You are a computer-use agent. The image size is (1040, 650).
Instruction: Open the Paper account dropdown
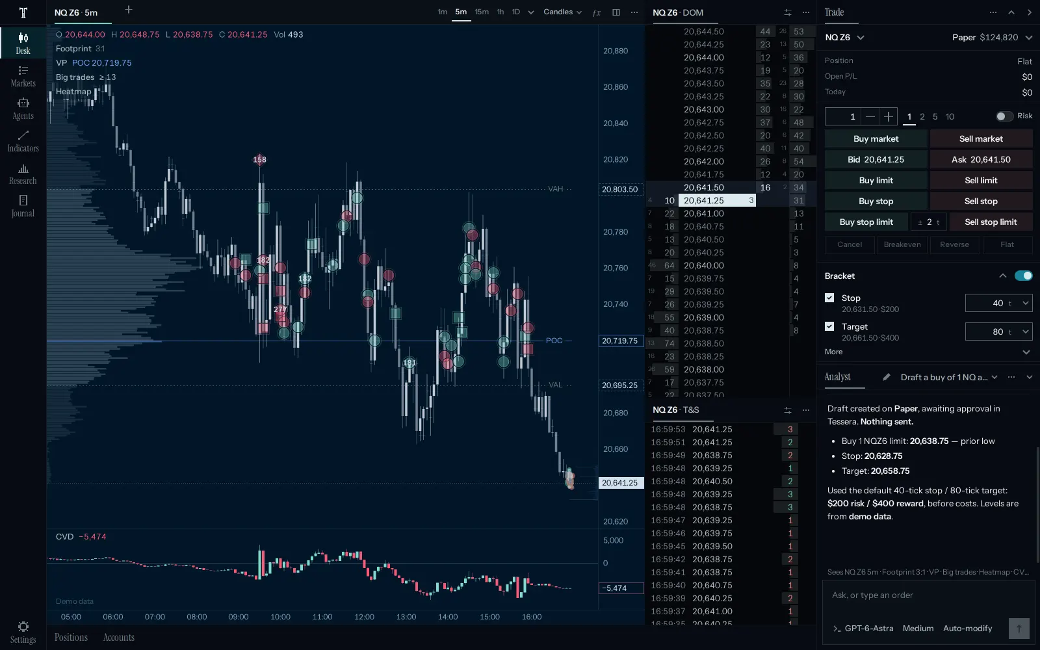coord(992,37)
